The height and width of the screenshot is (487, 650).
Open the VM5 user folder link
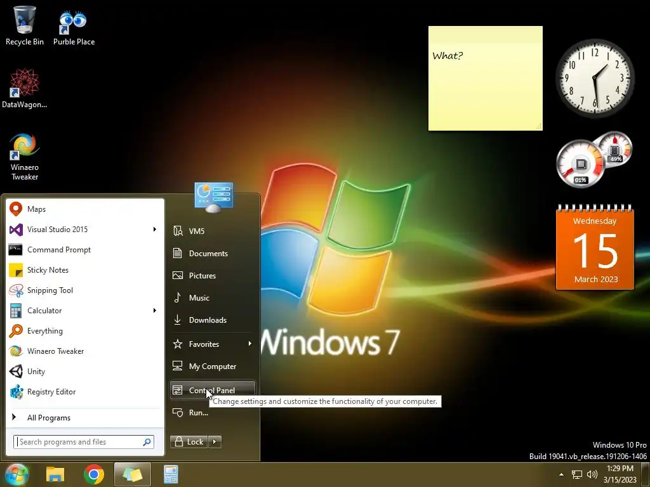tap(212, 231)
